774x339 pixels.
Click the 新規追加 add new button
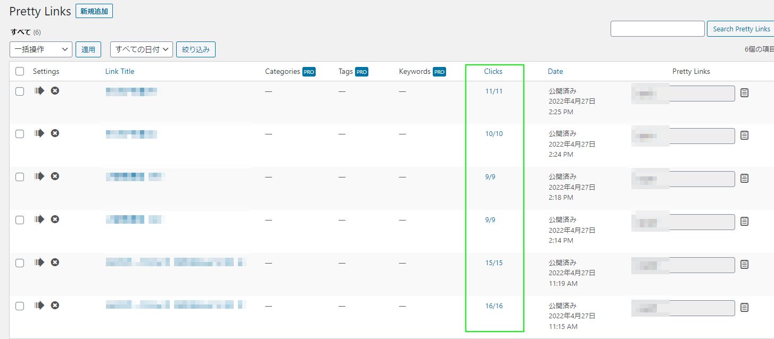94,11
